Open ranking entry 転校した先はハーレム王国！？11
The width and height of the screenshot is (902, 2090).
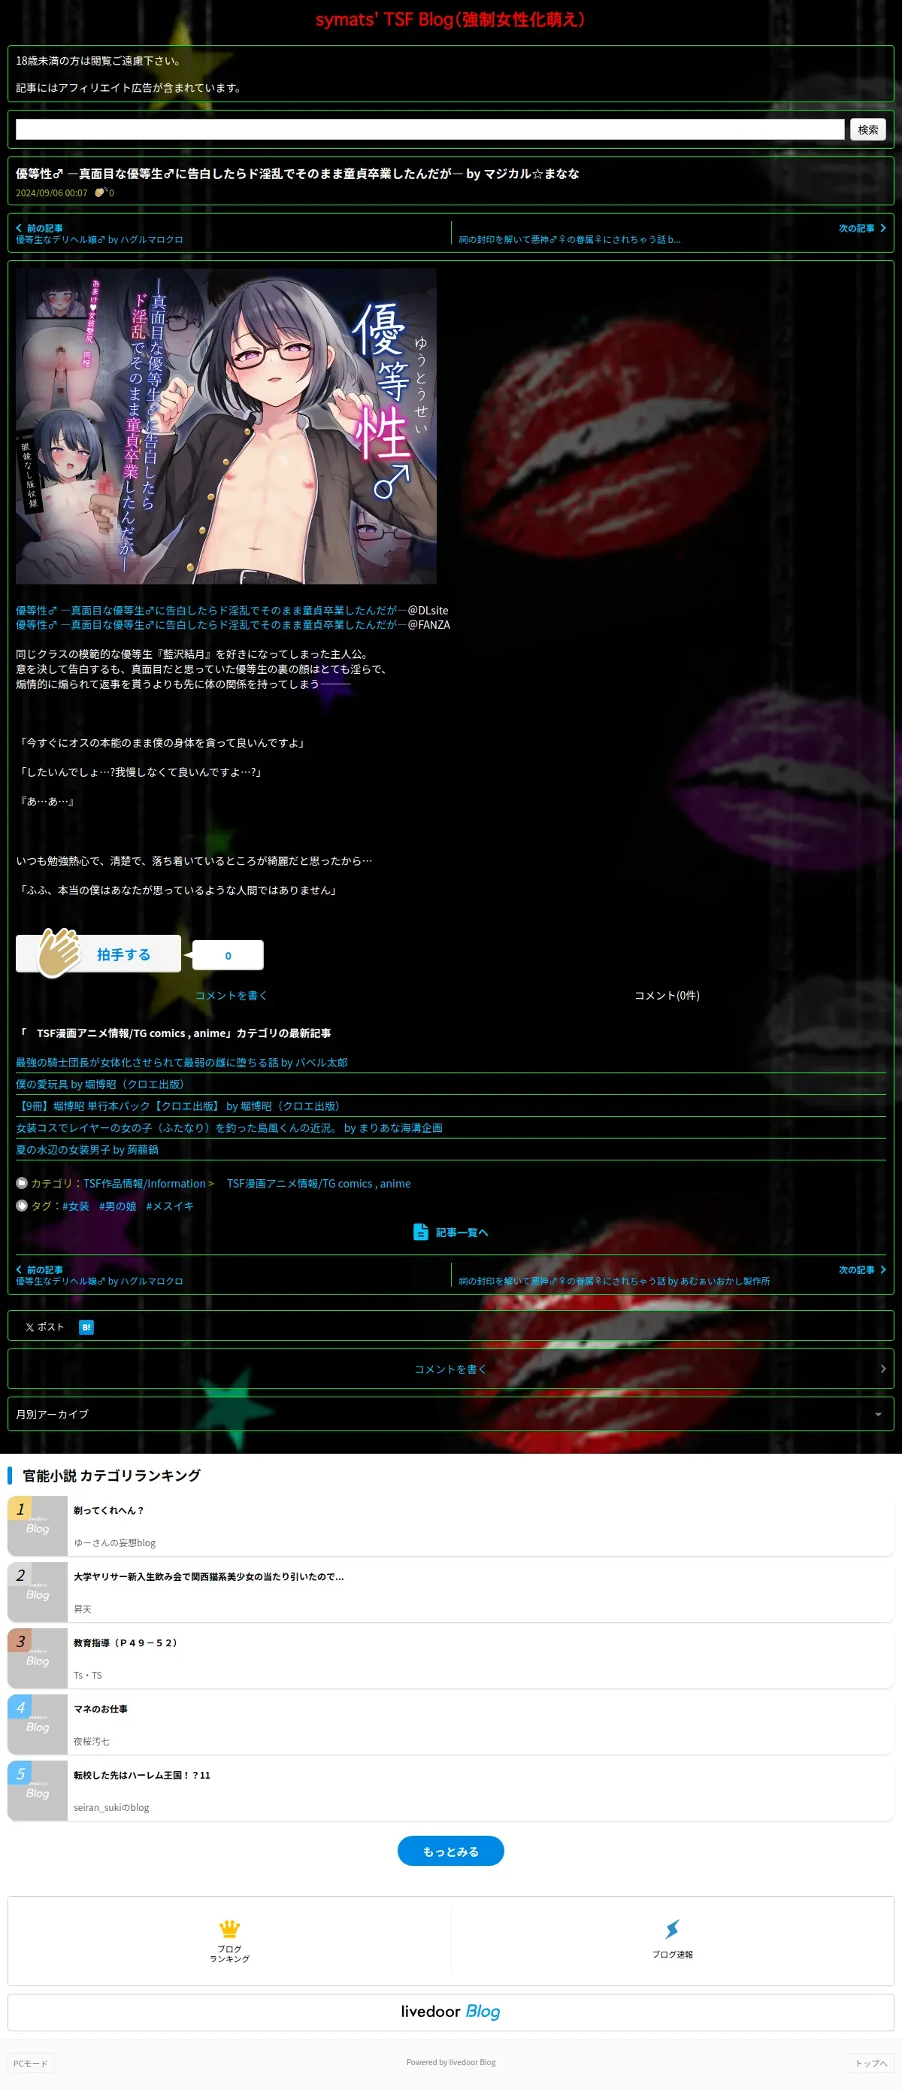pos(142,1774)
